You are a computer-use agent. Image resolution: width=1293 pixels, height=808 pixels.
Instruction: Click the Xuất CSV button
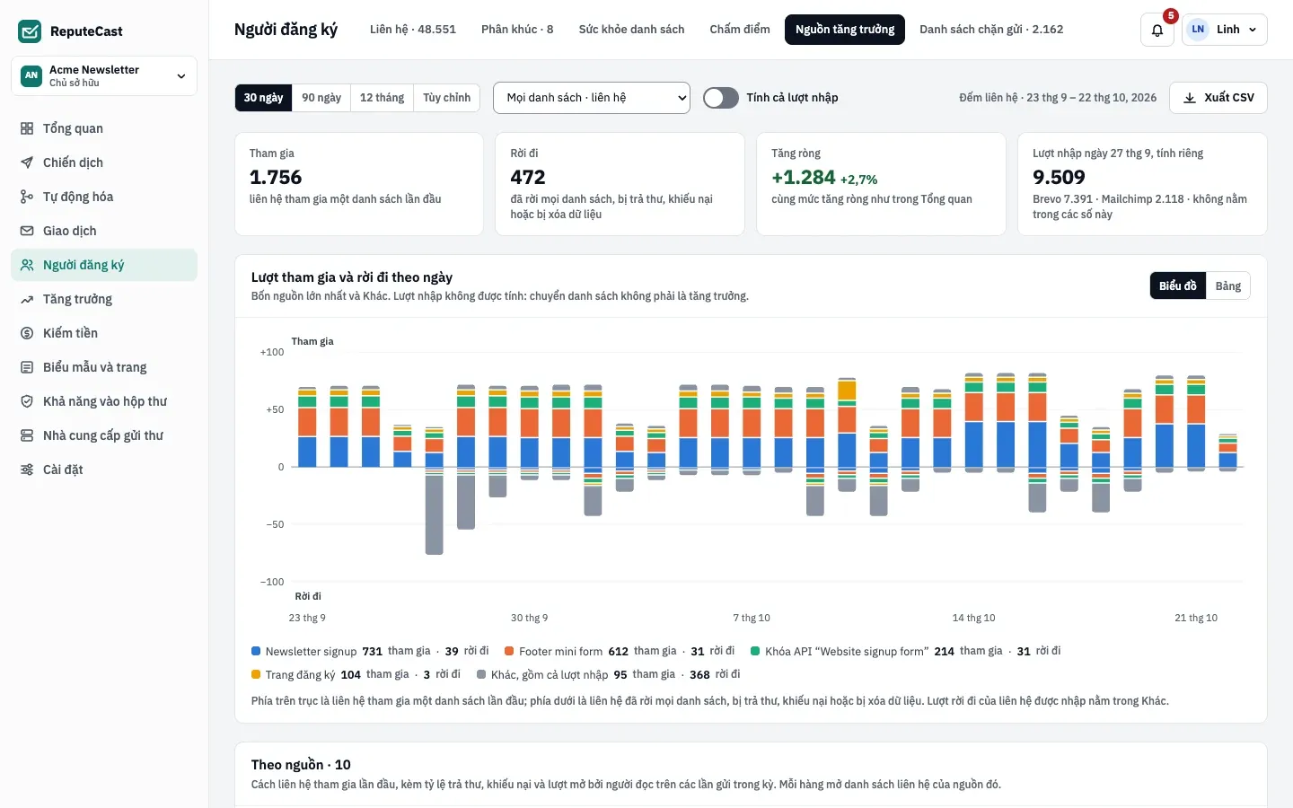(1218, 98)
